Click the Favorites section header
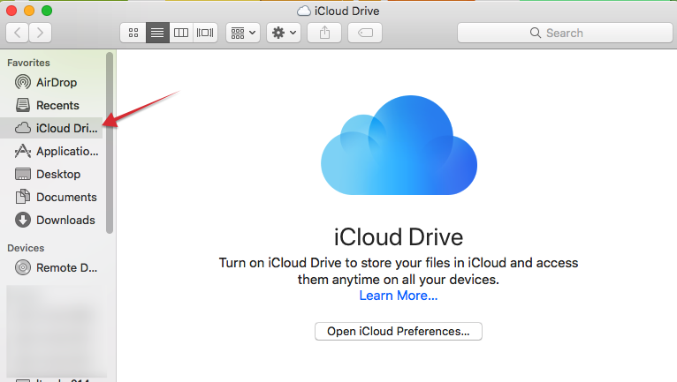The height and width of the screenshot is (382, 677). click(x=28, y=63)
